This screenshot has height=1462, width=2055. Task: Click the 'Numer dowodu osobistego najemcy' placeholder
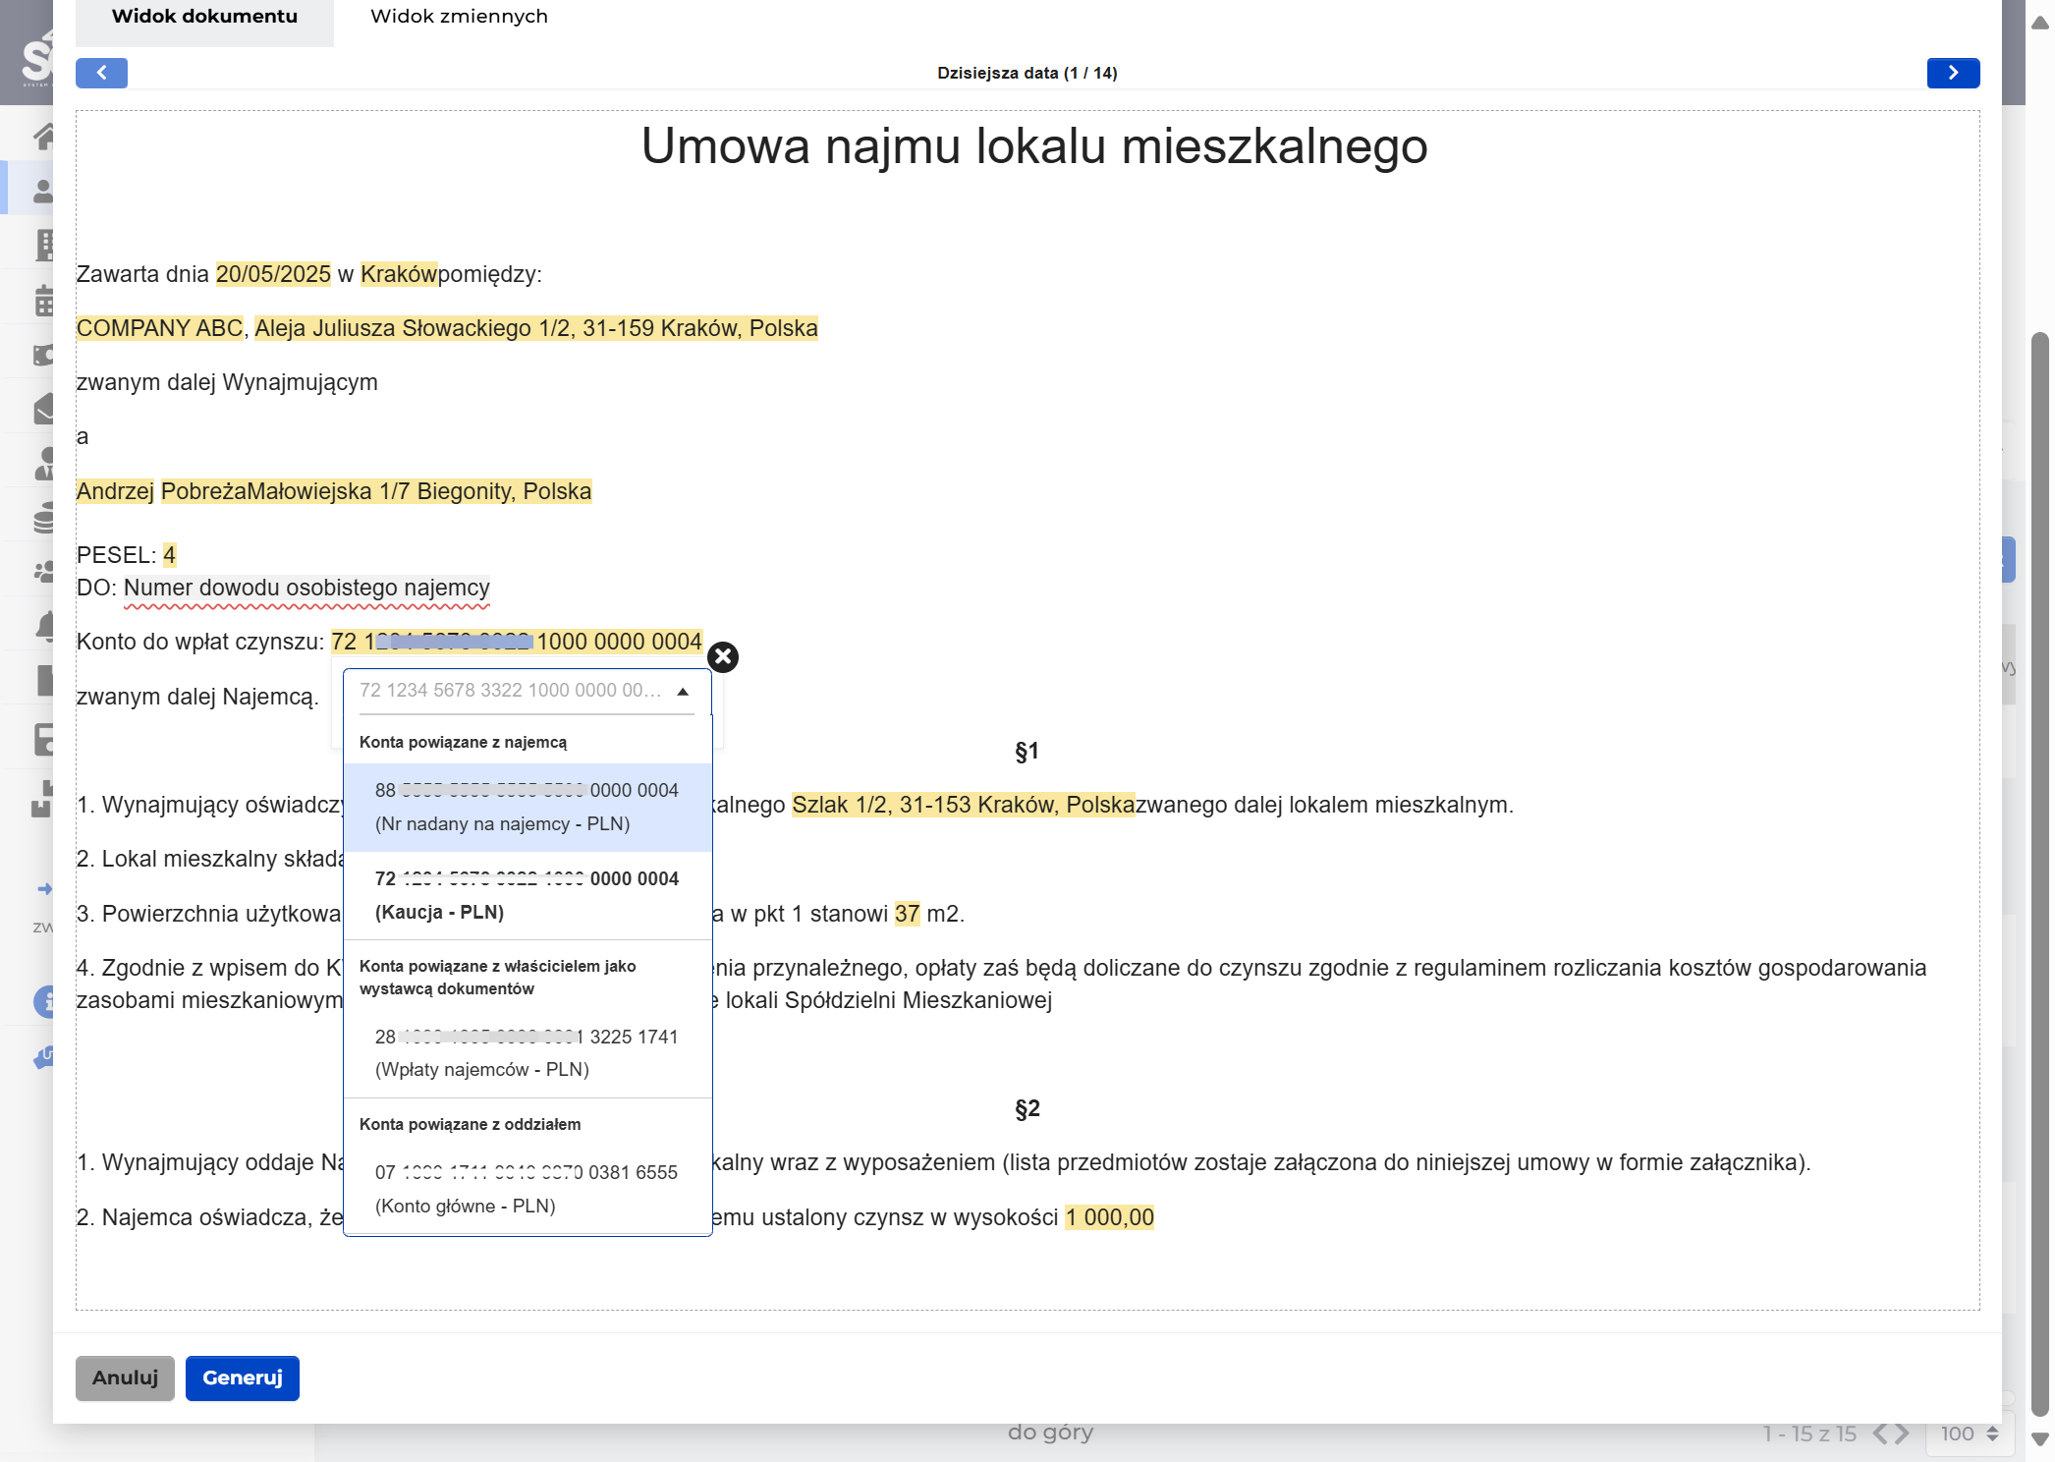click(x=306, y=588)
